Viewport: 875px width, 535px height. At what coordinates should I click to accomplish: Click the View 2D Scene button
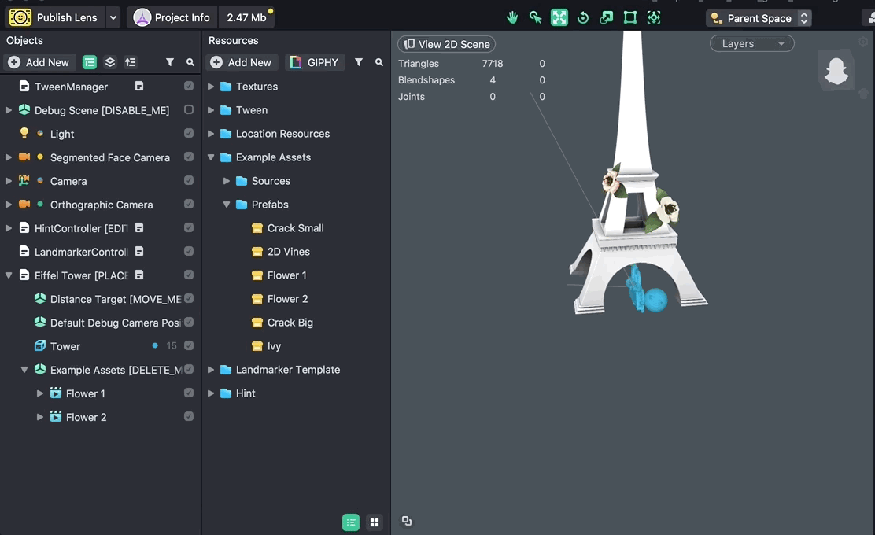[x=446, y=44]
